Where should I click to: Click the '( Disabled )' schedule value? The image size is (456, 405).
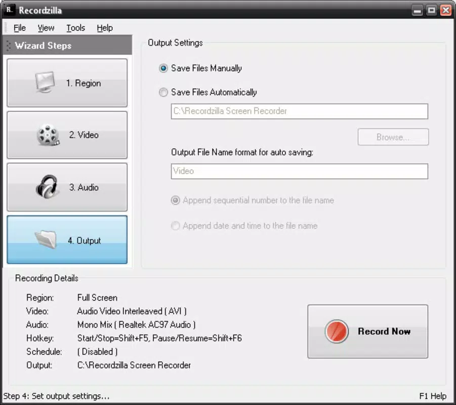pos(97,351)
